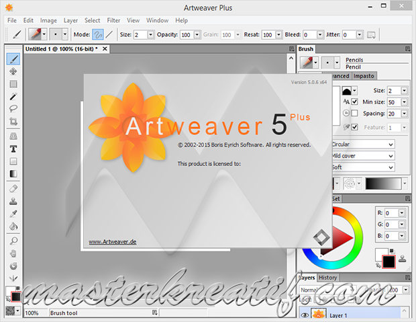This screenshot has width=416, height=322.
Task: Toggle the Spacing checkbox
Action: point(354,114)
